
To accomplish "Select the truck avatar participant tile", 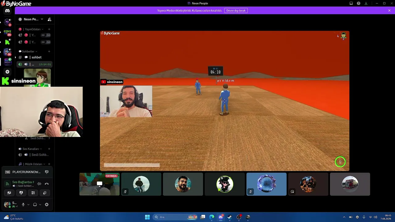I will tap(350, 184).
